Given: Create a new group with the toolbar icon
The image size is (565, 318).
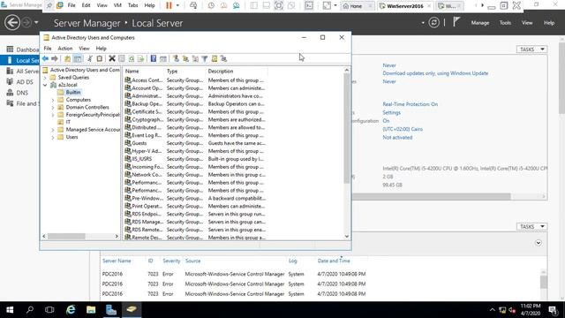Looking at the screenshot, I should [x=185, y=58].
